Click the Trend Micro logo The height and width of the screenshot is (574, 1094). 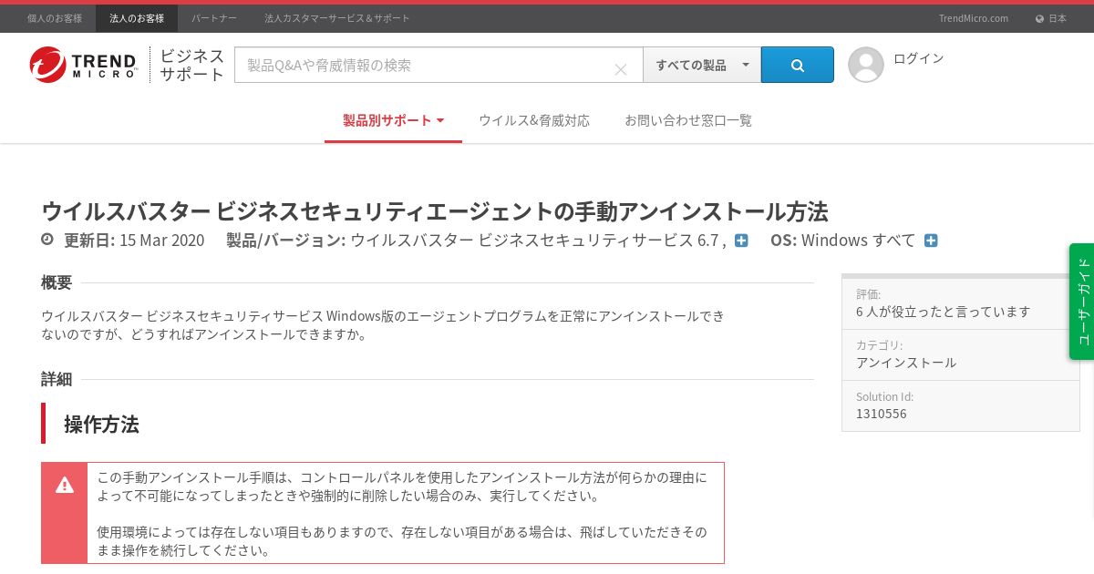[83, 65]
